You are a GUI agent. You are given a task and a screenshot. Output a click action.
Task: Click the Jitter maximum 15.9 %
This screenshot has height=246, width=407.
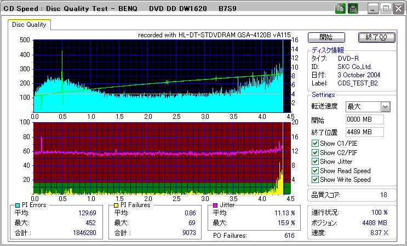click(286, 223)
